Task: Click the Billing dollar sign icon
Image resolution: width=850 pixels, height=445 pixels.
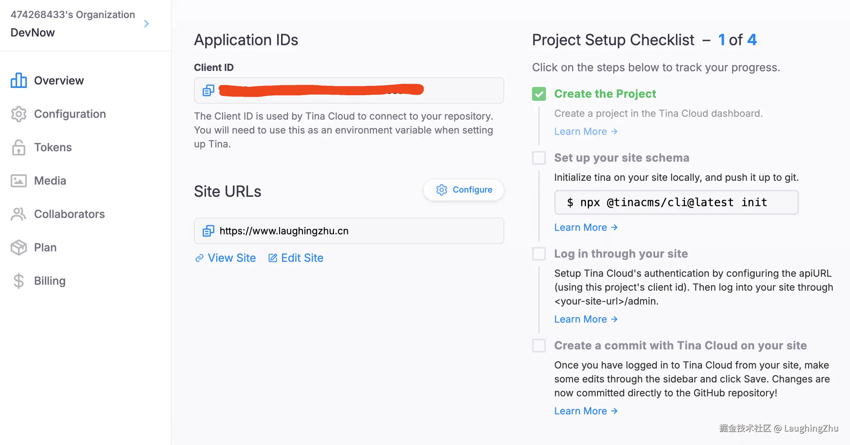Action: pyautogui.click(x=19, y=281)
